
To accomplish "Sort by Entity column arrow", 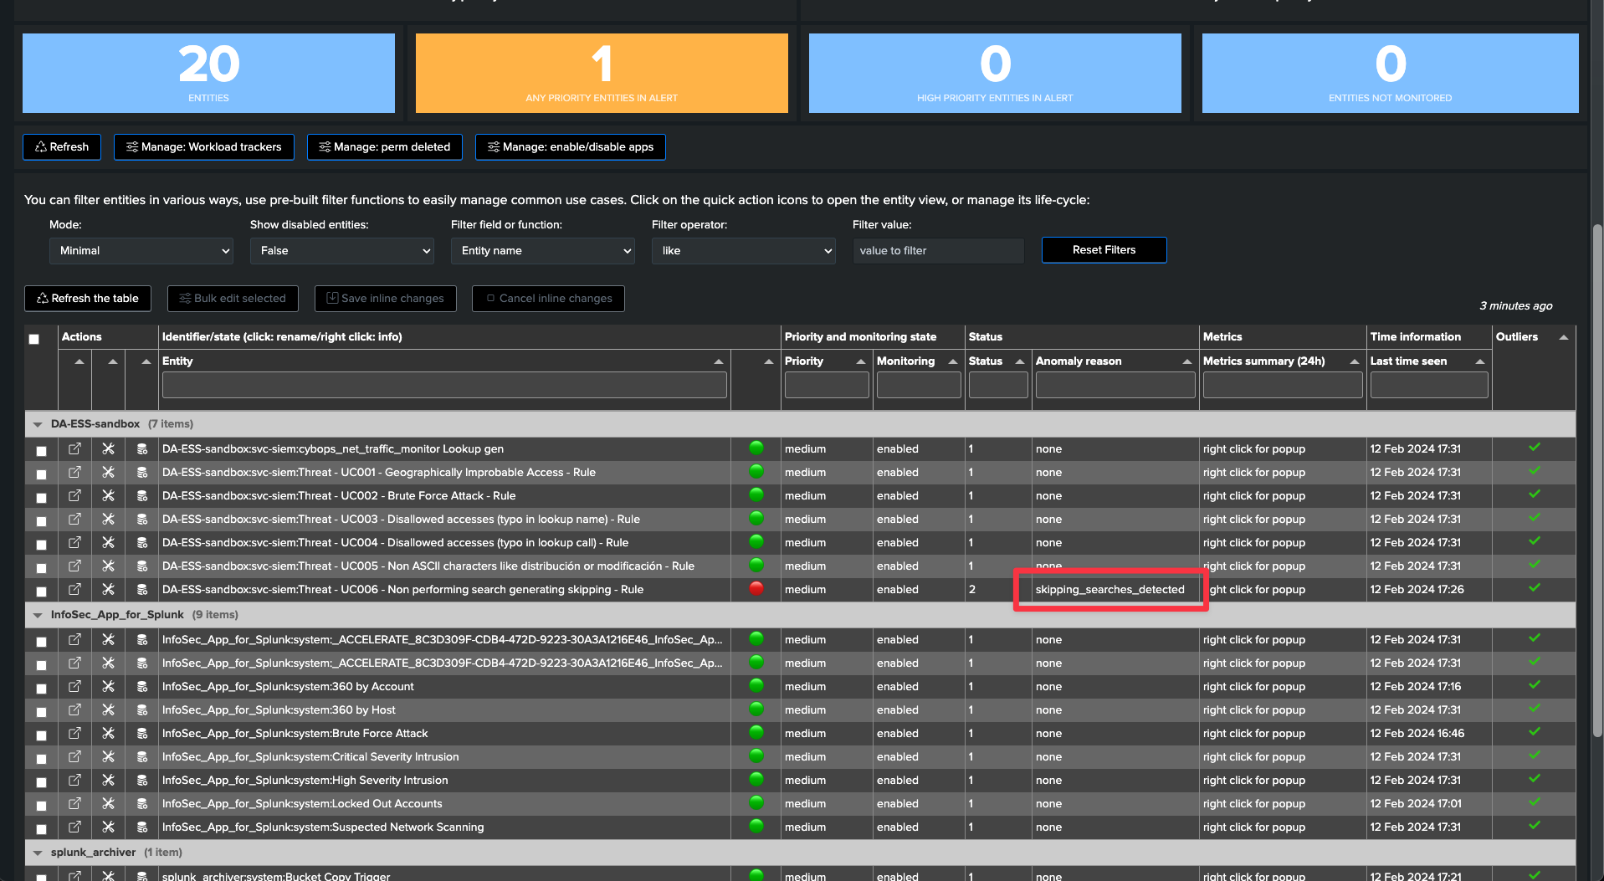I will pos(718,361).
